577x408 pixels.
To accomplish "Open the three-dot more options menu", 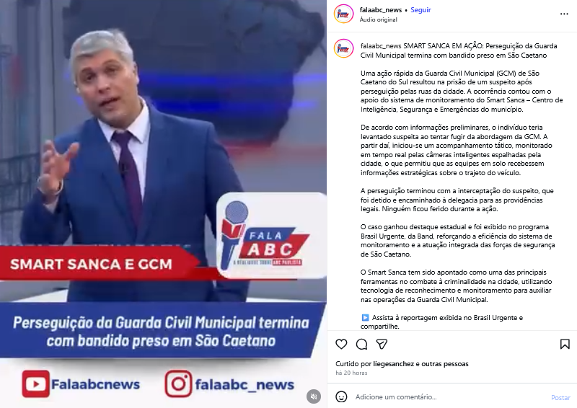I will 564,14.
